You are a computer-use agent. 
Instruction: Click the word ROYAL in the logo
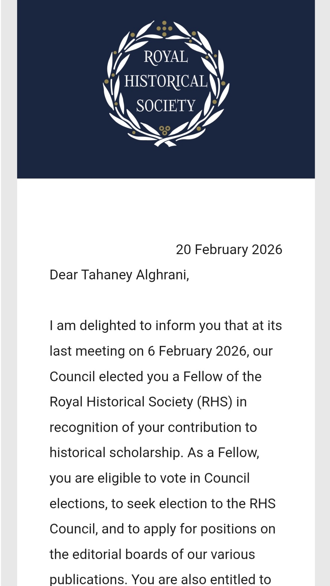166,57
